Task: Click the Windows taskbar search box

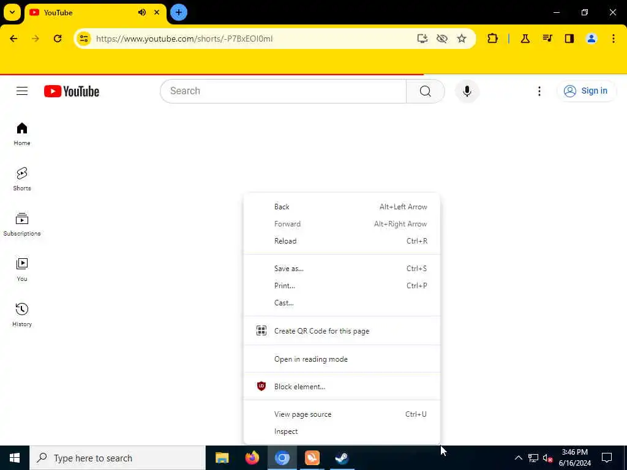Action: pyautogui.click(x=118, y=458)
